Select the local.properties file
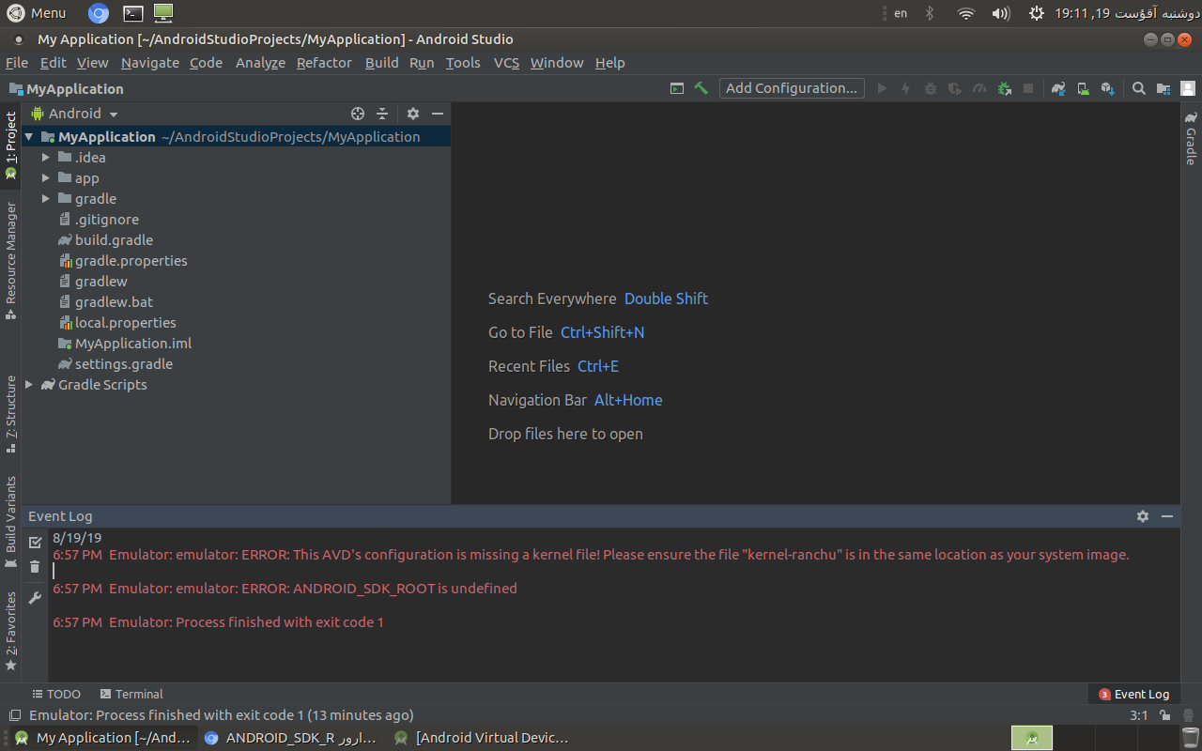1202x751 pixels. [126, 323]
